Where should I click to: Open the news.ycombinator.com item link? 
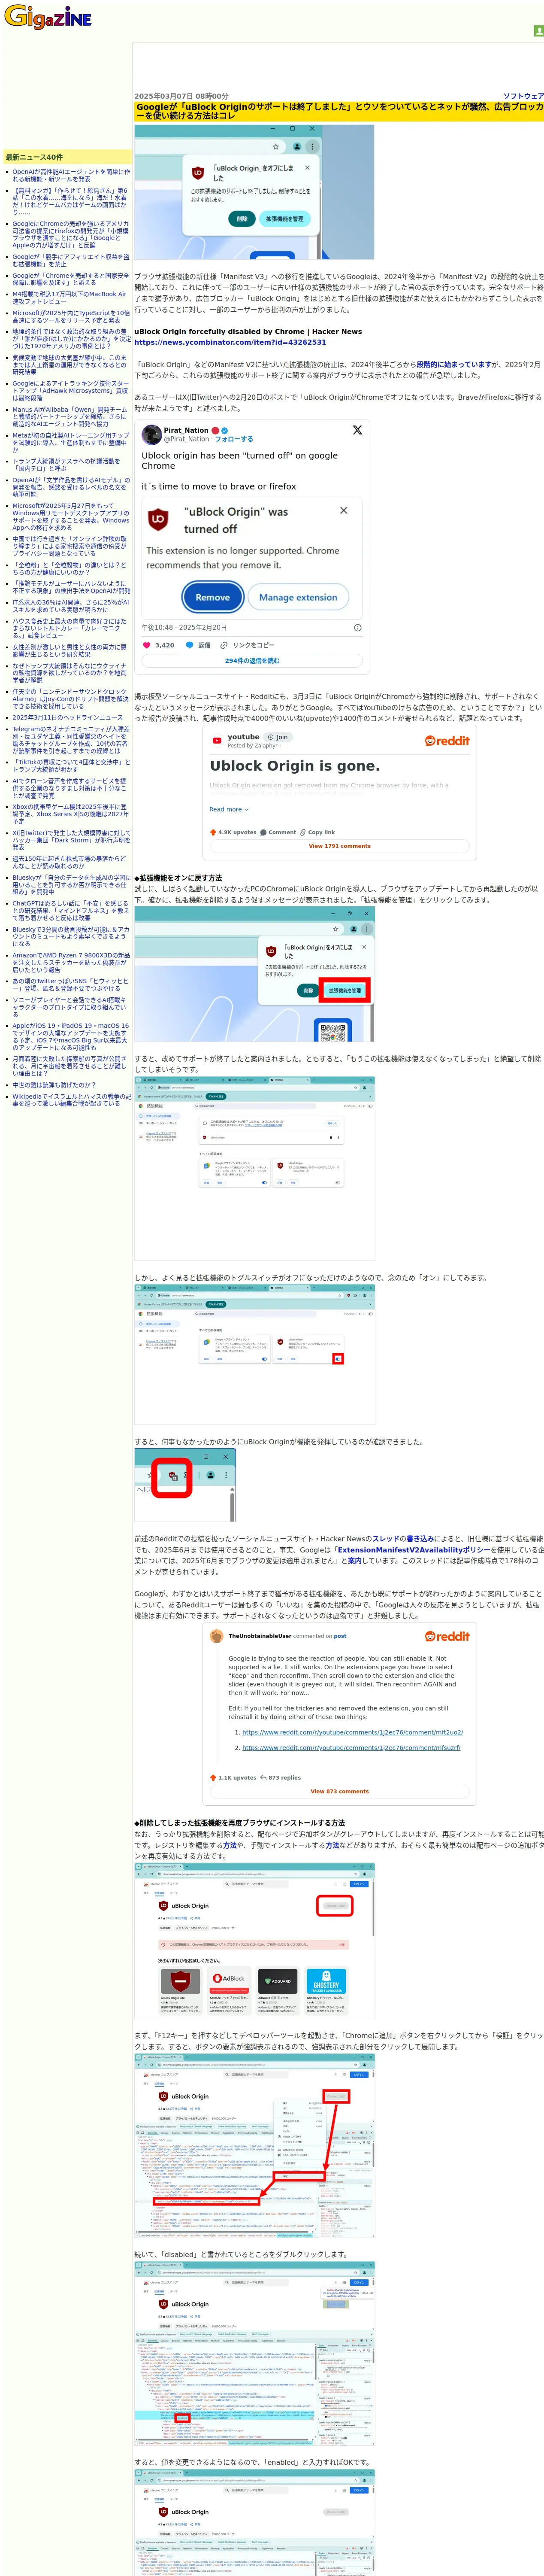[230, 342]
